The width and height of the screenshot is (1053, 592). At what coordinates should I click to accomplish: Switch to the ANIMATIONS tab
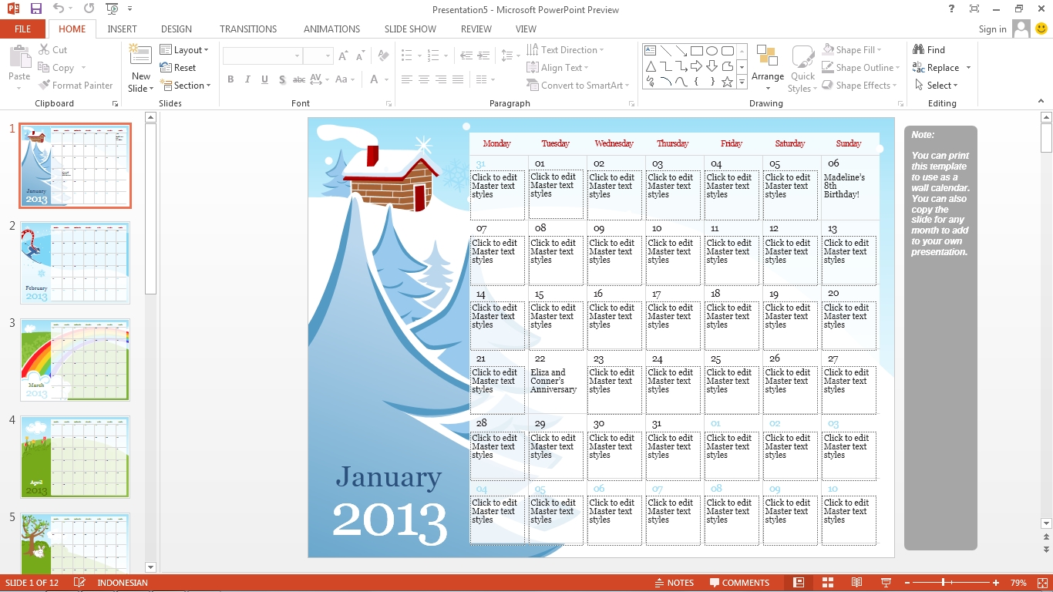pos(331,29)
